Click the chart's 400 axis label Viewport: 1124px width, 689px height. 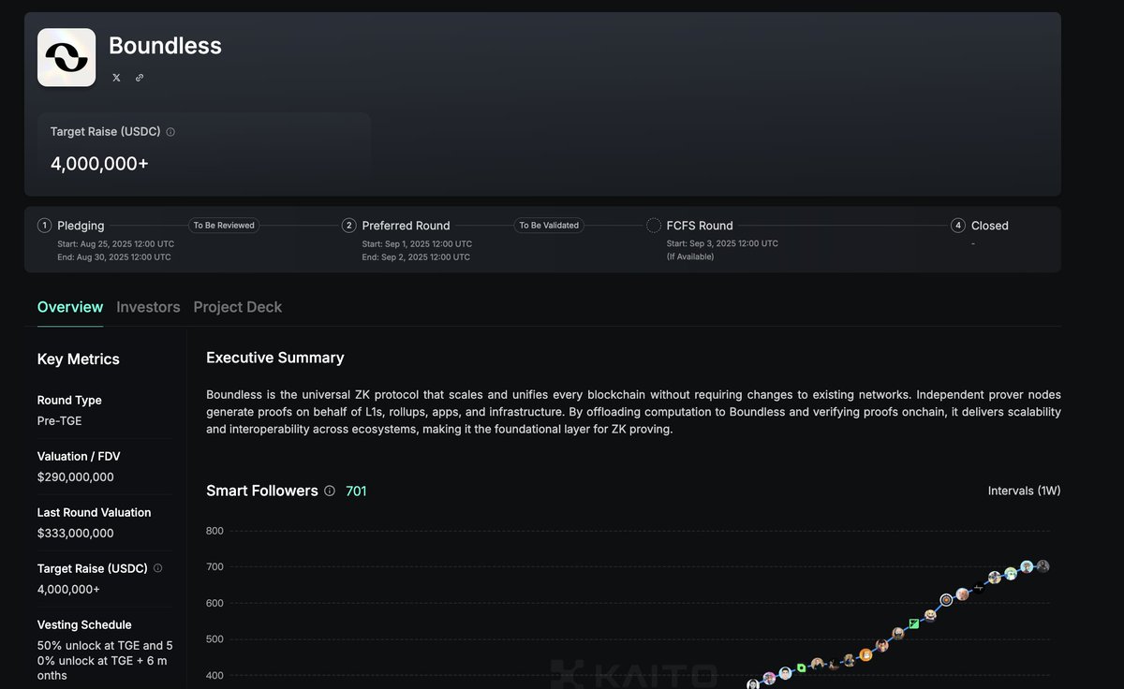(214, 676)
